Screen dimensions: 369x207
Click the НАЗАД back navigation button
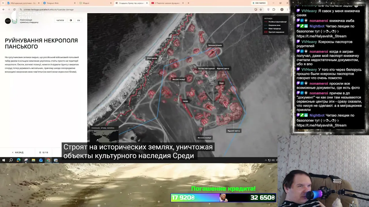point(18,152)
